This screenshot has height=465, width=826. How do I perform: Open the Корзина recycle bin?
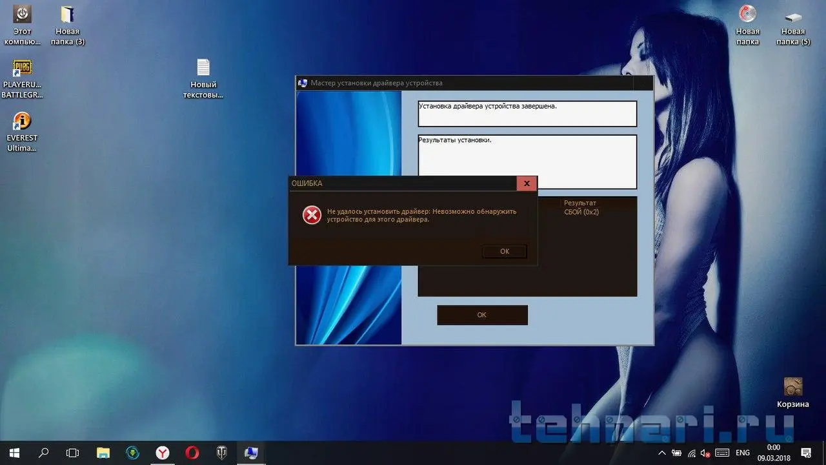point(792,387)
